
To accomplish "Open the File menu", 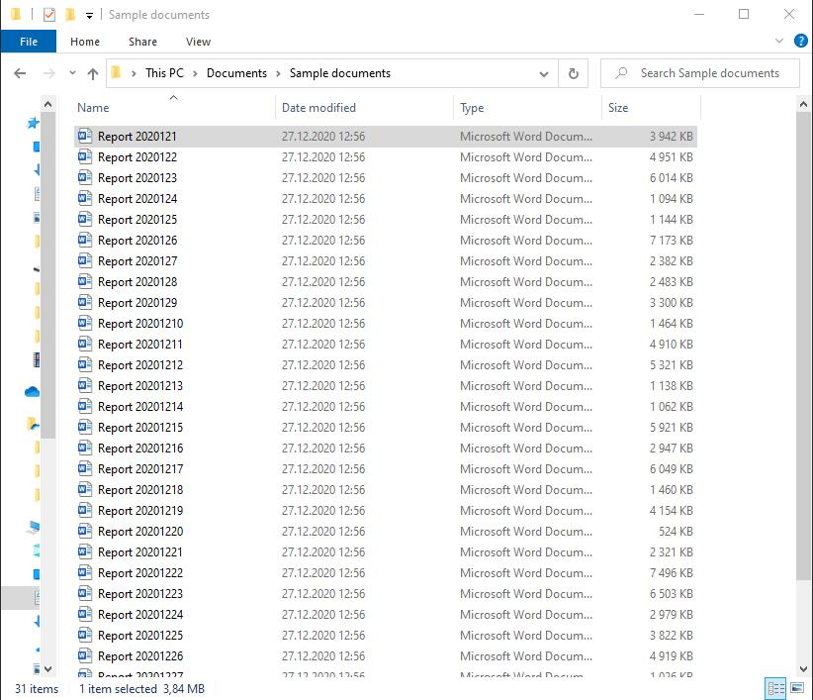I will coord(29,42).
